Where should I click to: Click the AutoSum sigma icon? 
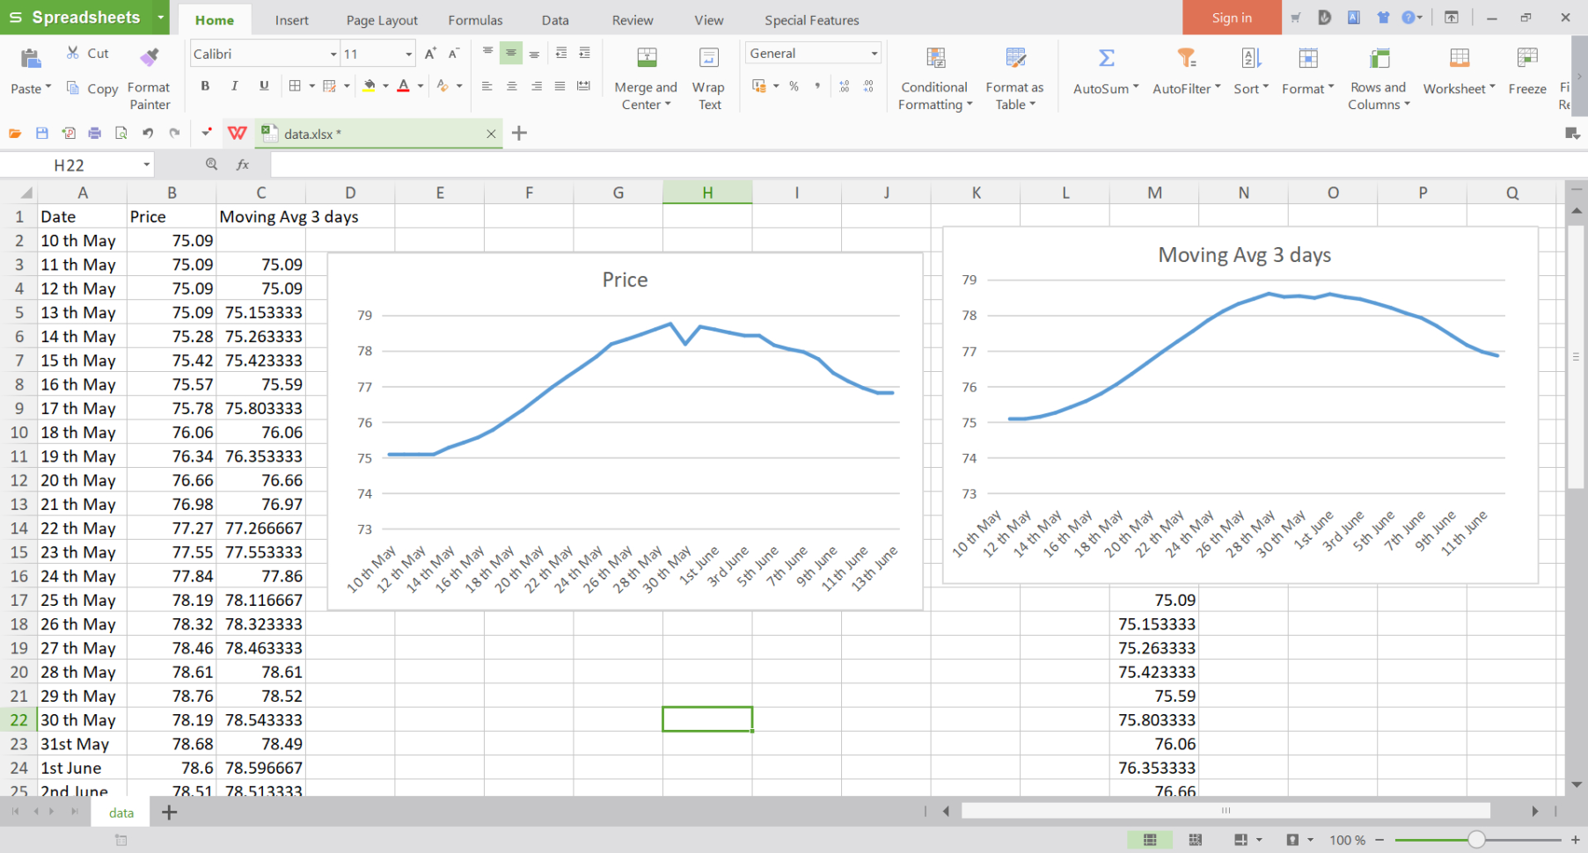click(x=1106, y=59)
